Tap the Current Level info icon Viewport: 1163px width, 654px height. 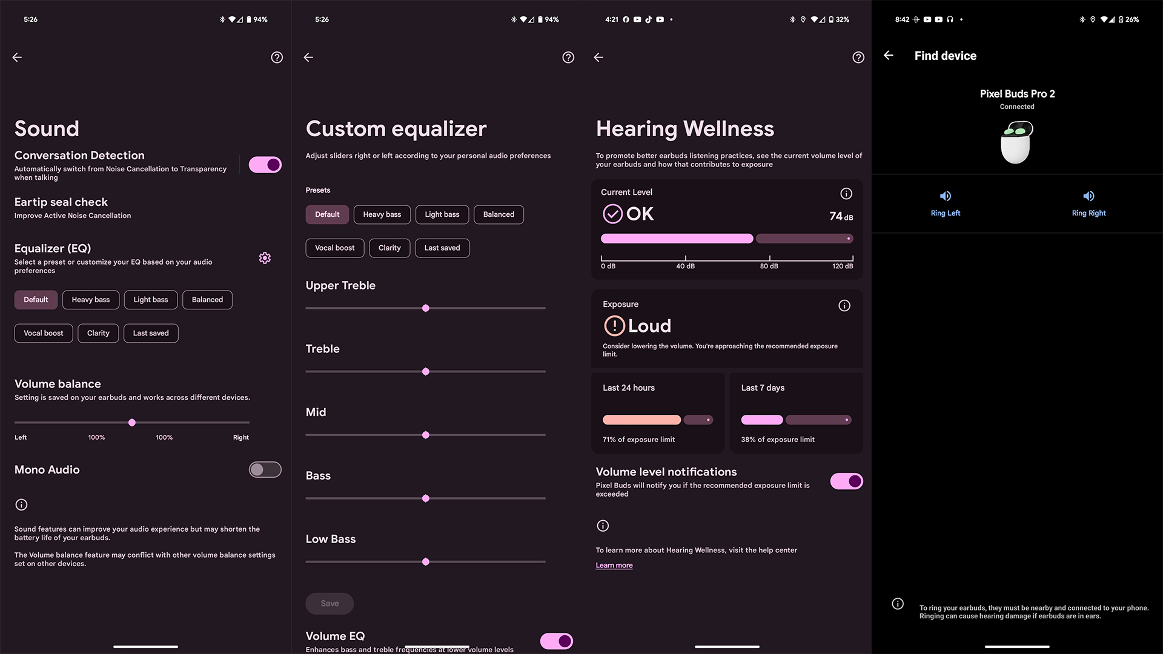846,193
